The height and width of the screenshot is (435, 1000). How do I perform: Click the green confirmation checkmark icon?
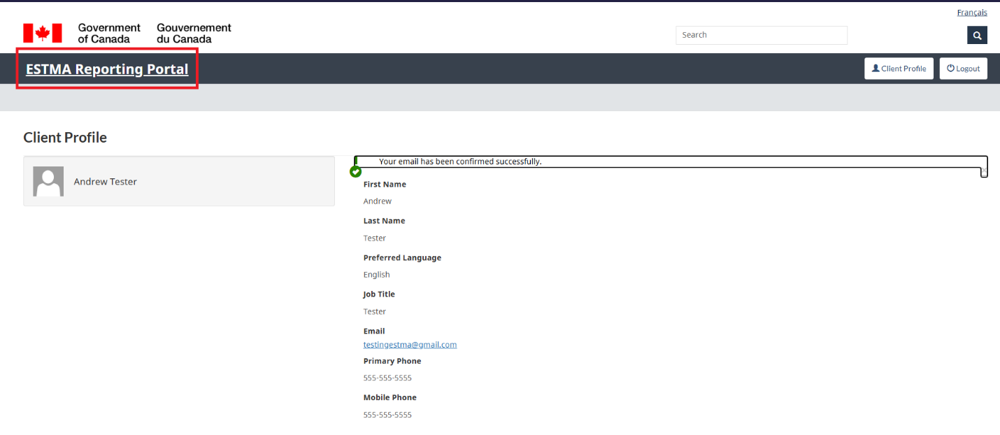(355, 171)
